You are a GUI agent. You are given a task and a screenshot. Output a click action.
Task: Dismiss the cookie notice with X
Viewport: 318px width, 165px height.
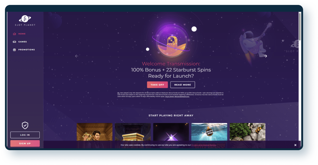(295, 145)
